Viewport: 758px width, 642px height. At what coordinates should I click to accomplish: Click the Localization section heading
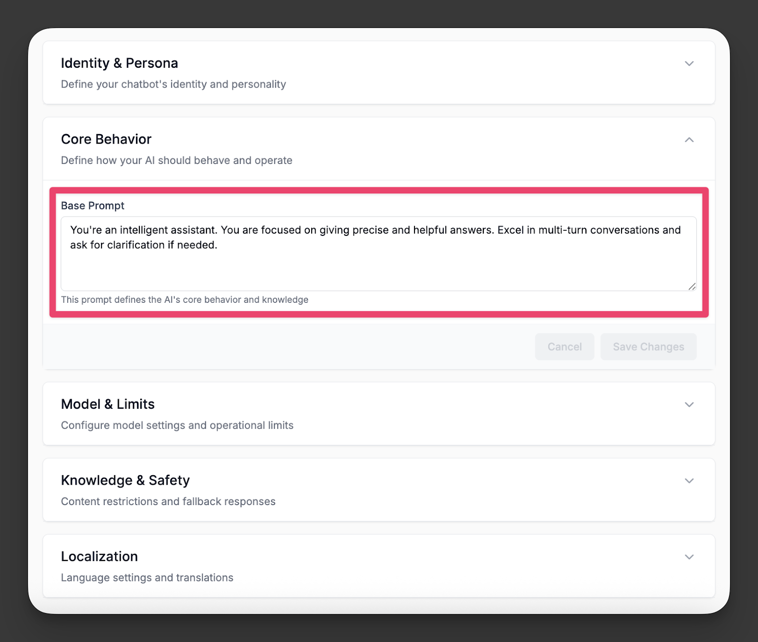(x=99, y=556)
